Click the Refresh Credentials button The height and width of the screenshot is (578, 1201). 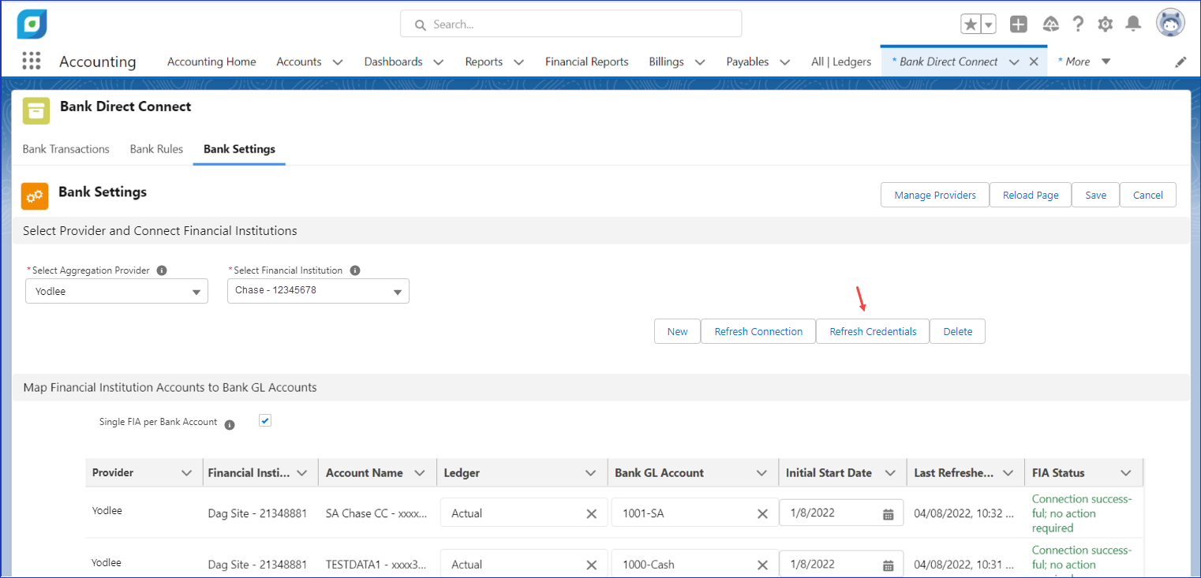873,331
